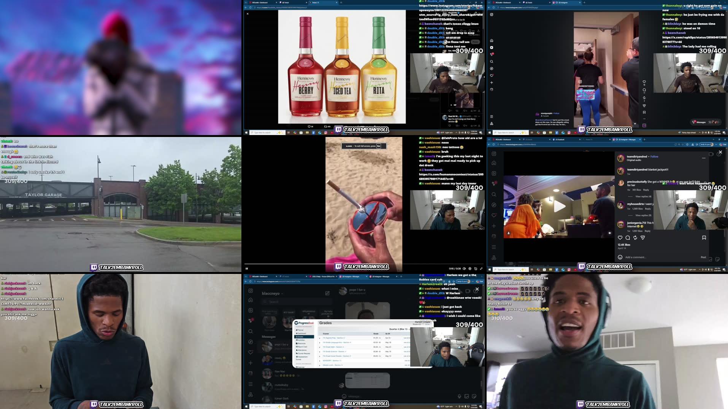Attach image icon in blaccneyo chat input

pyautogui.click(x=466, y=396)
